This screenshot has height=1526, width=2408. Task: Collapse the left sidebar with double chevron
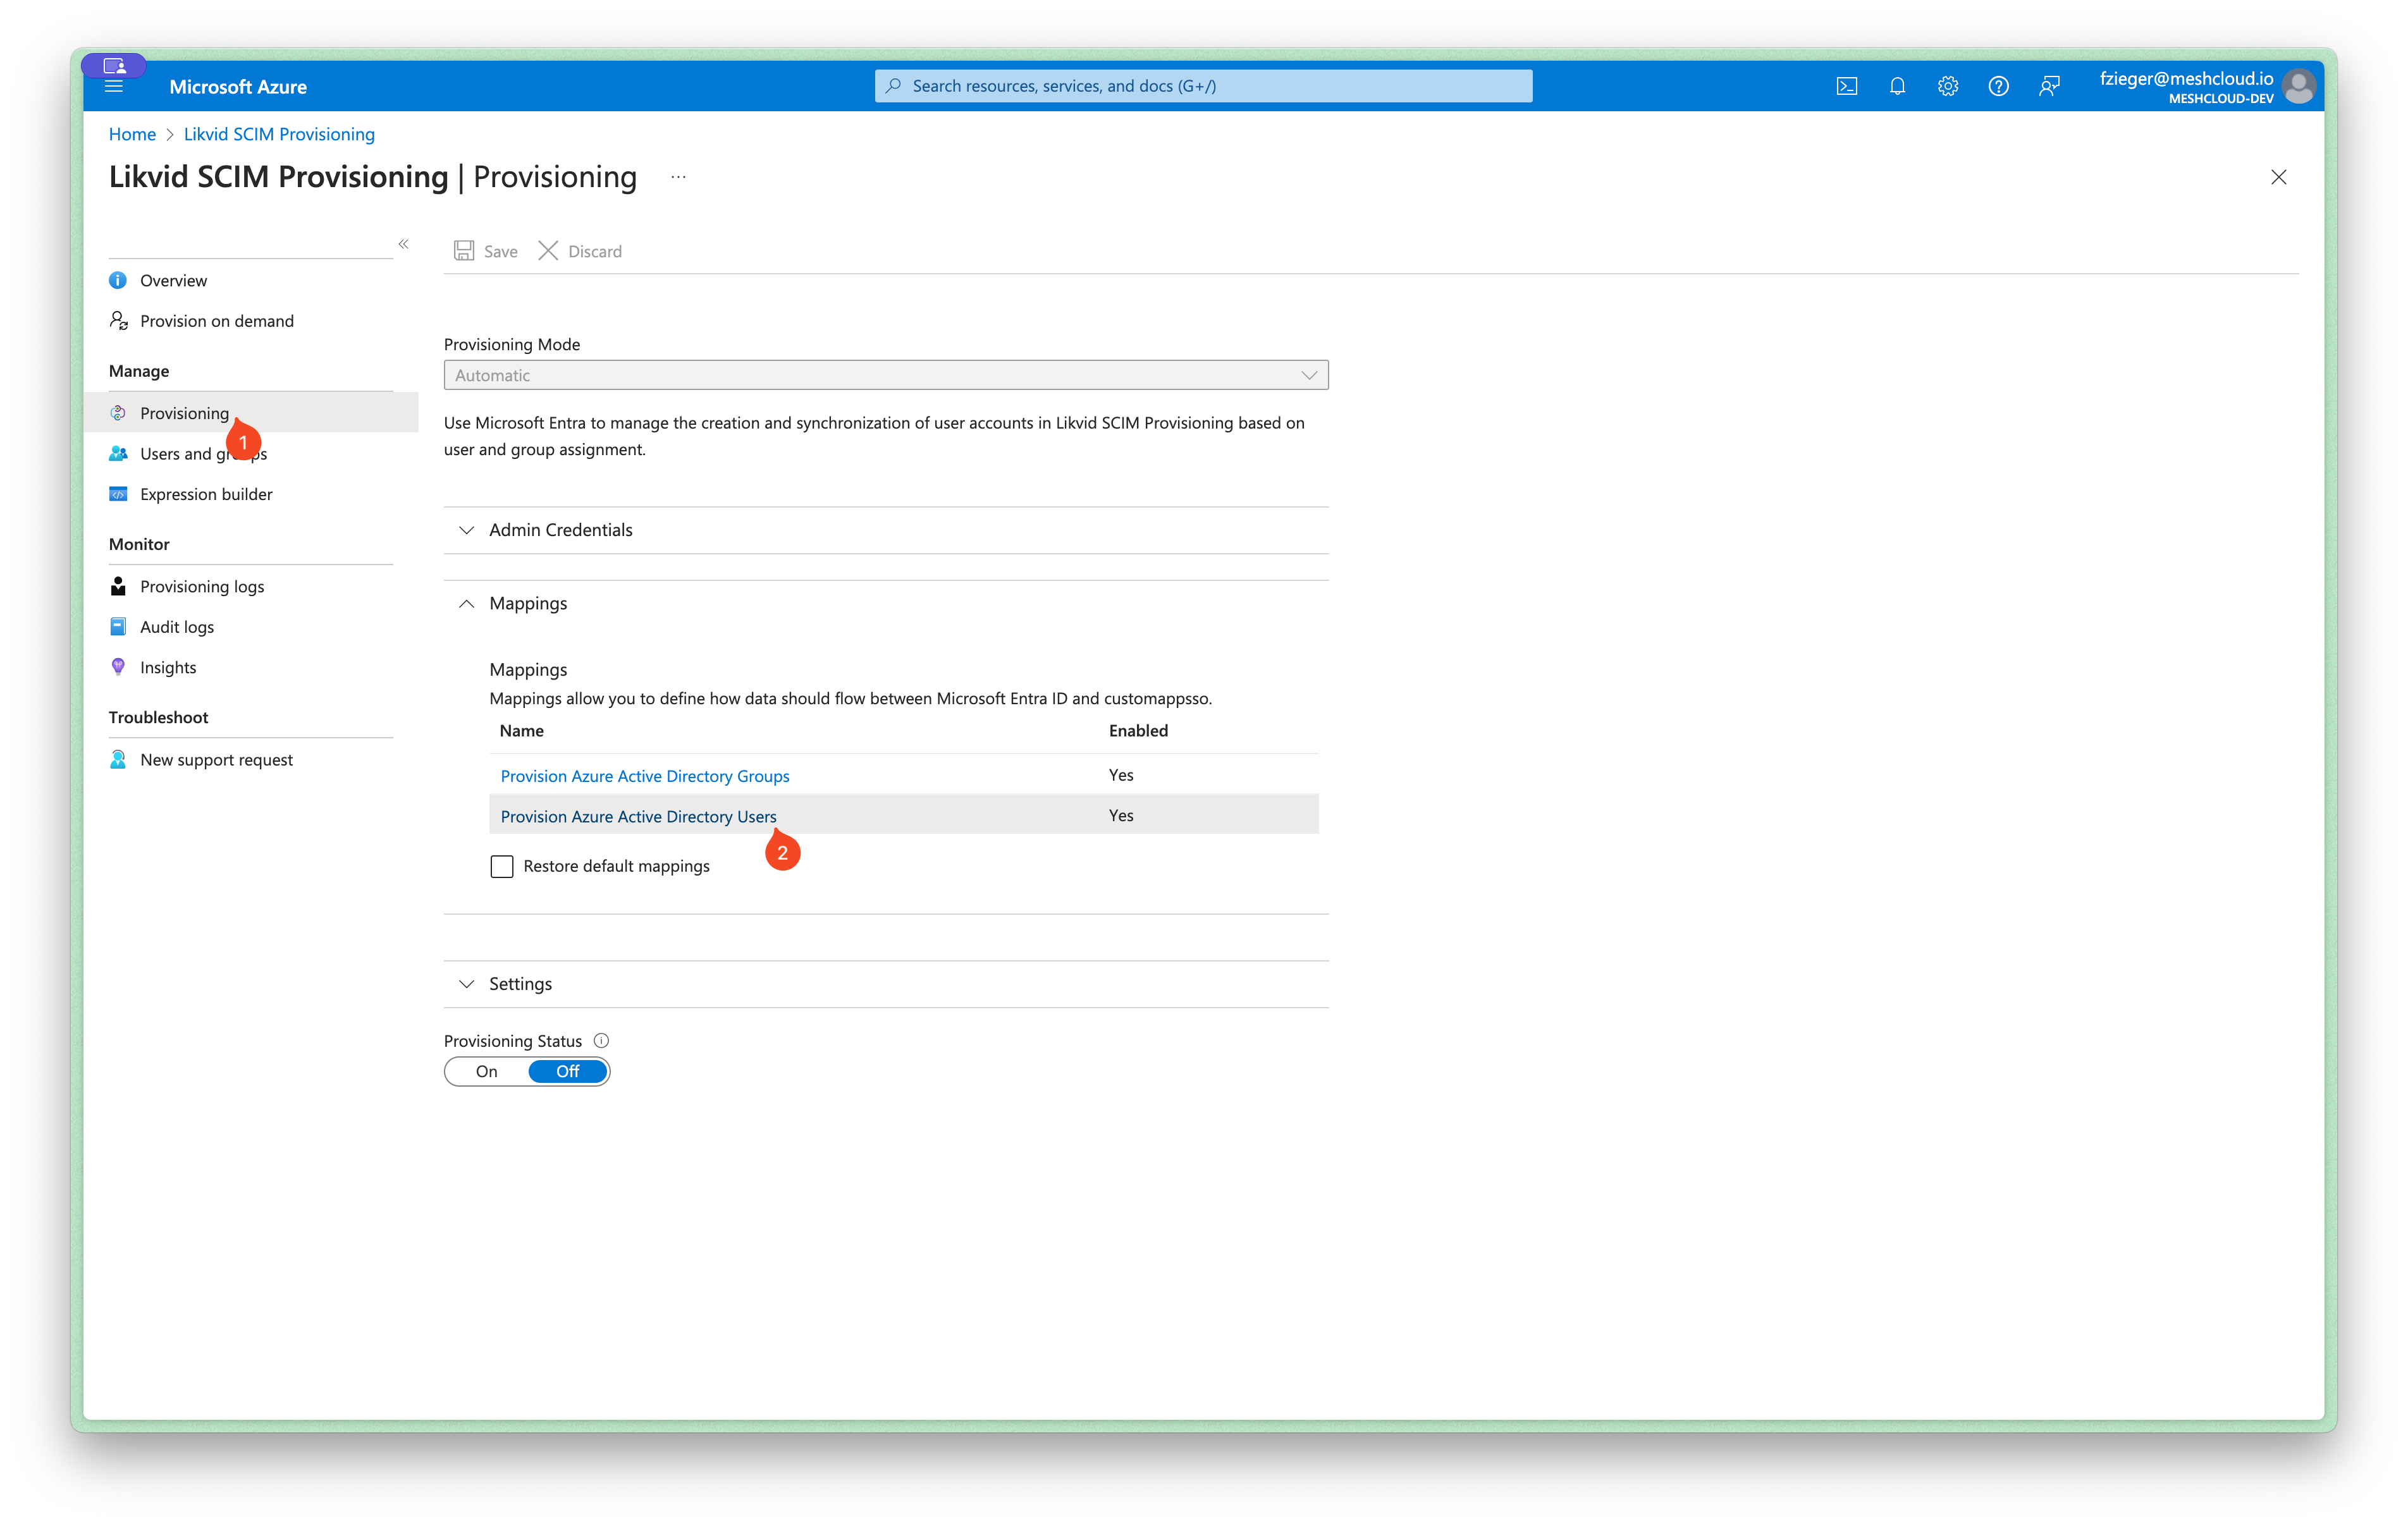pyautogui.click(x=404, y=244)
